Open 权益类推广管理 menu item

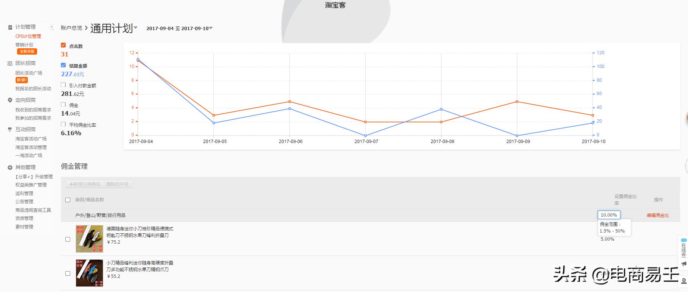pos(31,185)
